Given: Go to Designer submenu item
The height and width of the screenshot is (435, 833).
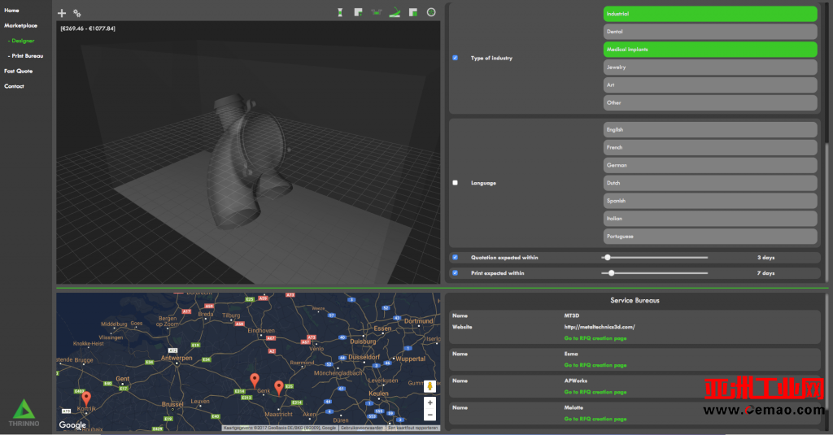Looking at the screenshot, I should pos(21,41).
